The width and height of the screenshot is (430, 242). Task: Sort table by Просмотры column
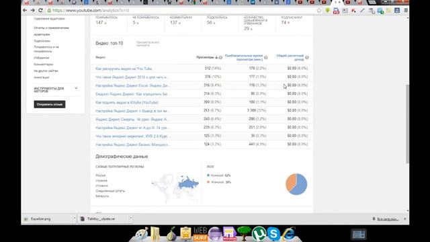(x=207, y=57)
